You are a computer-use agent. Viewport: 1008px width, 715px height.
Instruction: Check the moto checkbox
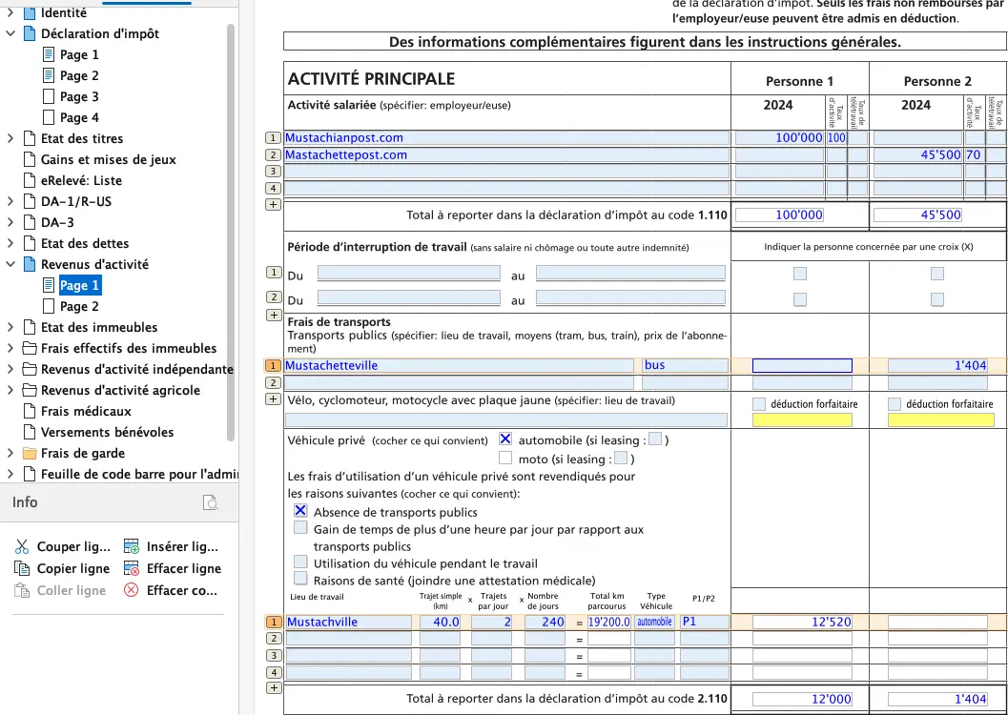(x=505, y=459)
